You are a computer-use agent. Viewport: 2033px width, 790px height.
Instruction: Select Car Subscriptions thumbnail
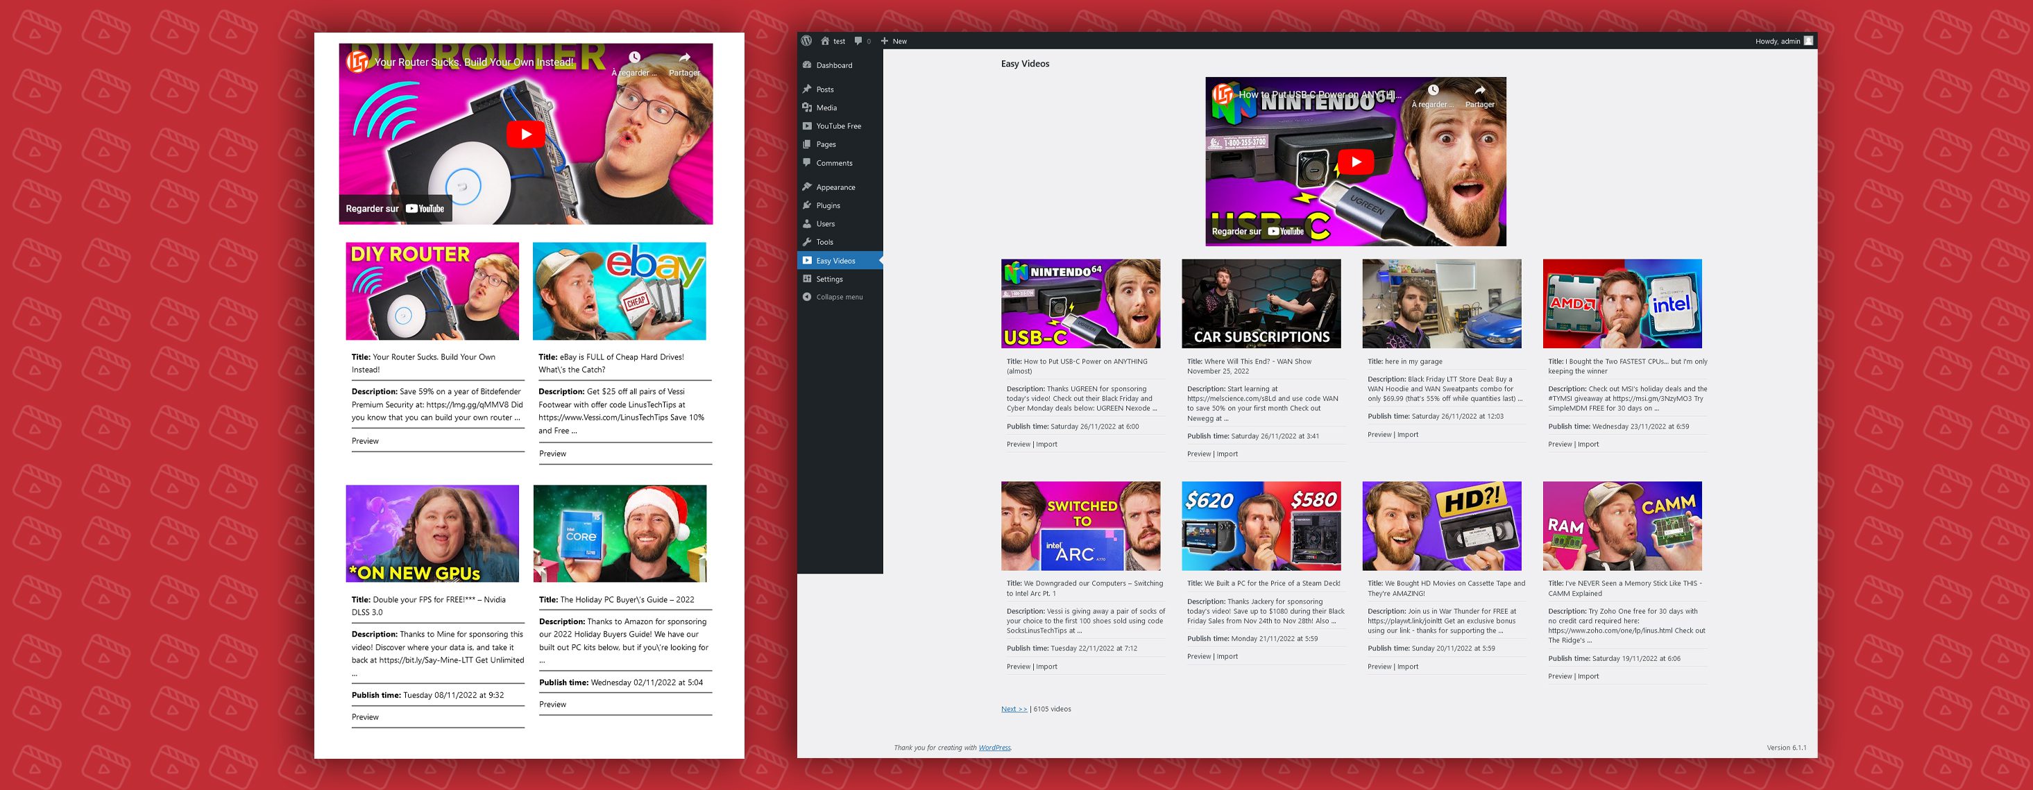(x=1261, y=304)
